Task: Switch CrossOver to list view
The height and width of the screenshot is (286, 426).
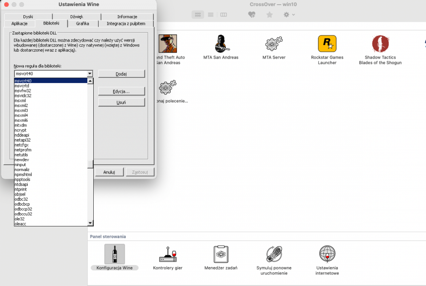Action: [x=210, y=14]
